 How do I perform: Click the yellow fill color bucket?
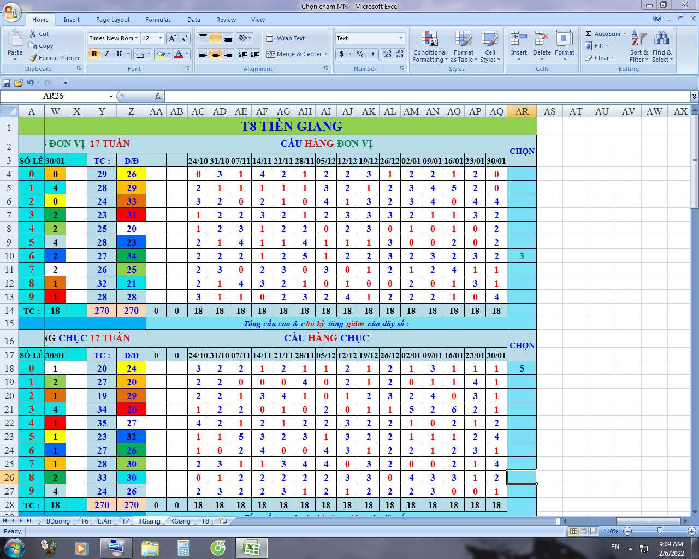(x=161, y=54)
